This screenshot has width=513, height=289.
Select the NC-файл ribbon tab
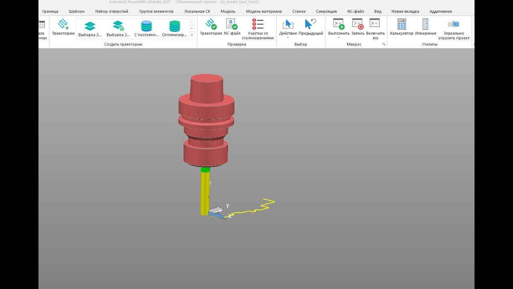[355, 11]
